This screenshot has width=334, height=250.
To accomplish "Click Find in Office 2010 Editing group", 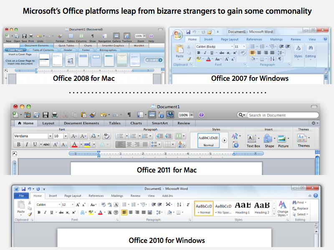I will [x=299, y=202].
